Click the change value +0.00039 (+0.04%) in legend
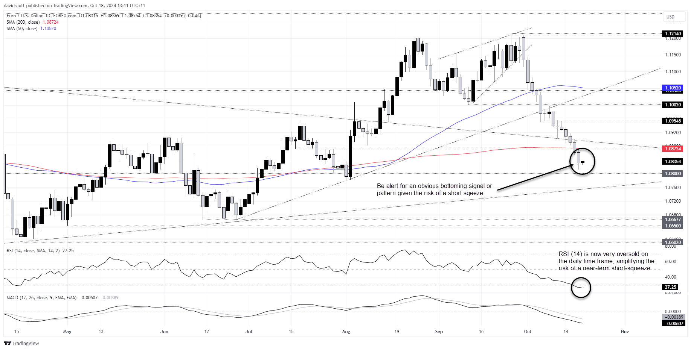 183,16
